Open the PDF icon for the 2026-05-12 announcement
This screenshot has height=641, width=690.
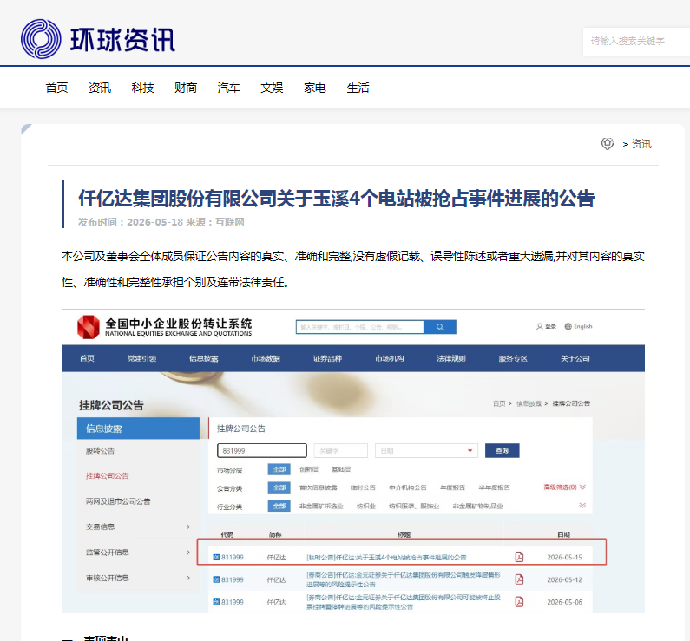tap(519, 579)
